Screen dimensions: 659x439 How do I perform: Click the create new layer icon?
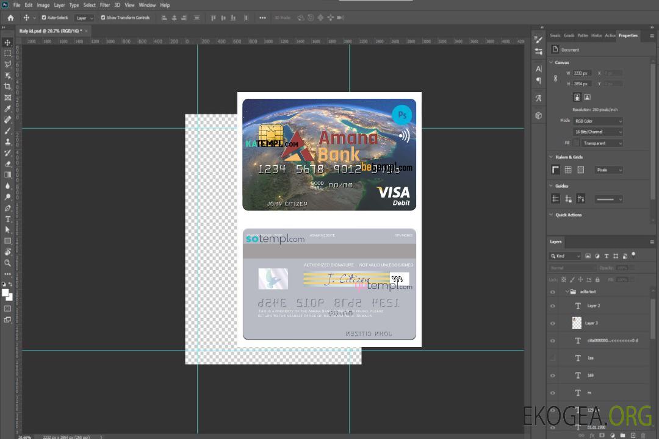(x=633, y=435)
